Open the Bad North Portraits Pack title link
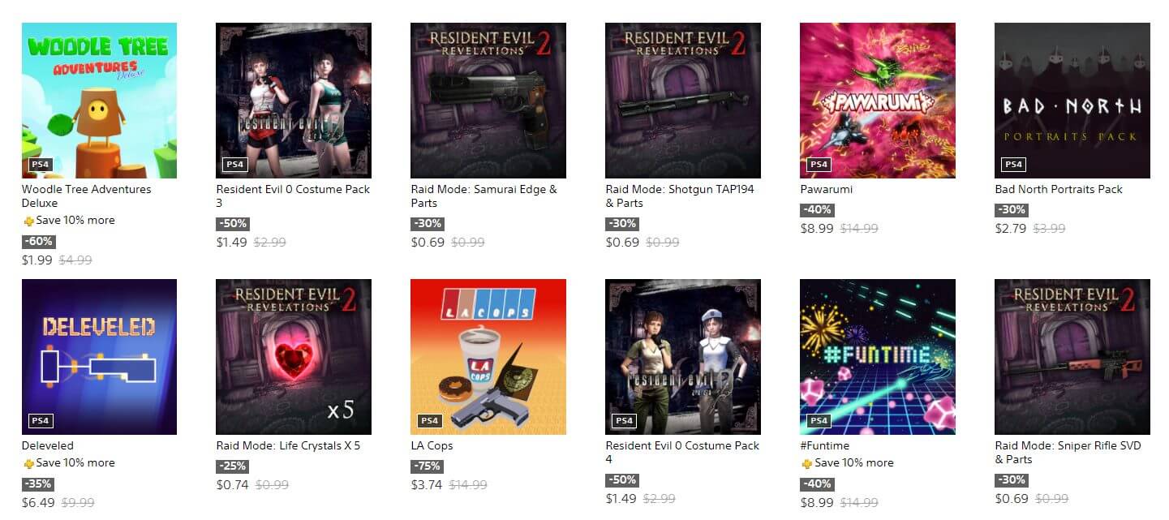The height and width of the screenshot is (520, 1169). (x=1059, y=189)
